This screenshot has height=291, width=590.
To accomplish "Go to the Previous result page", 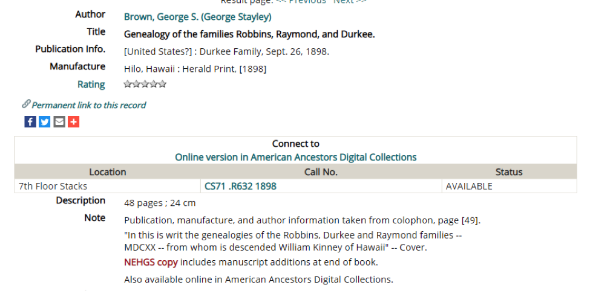I will [301, 1].
